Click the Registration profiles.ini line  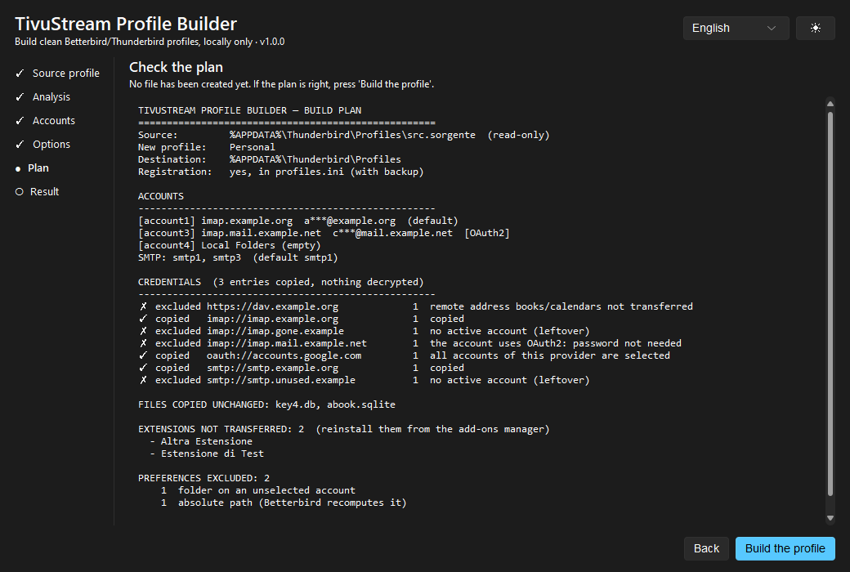[281, 172]
